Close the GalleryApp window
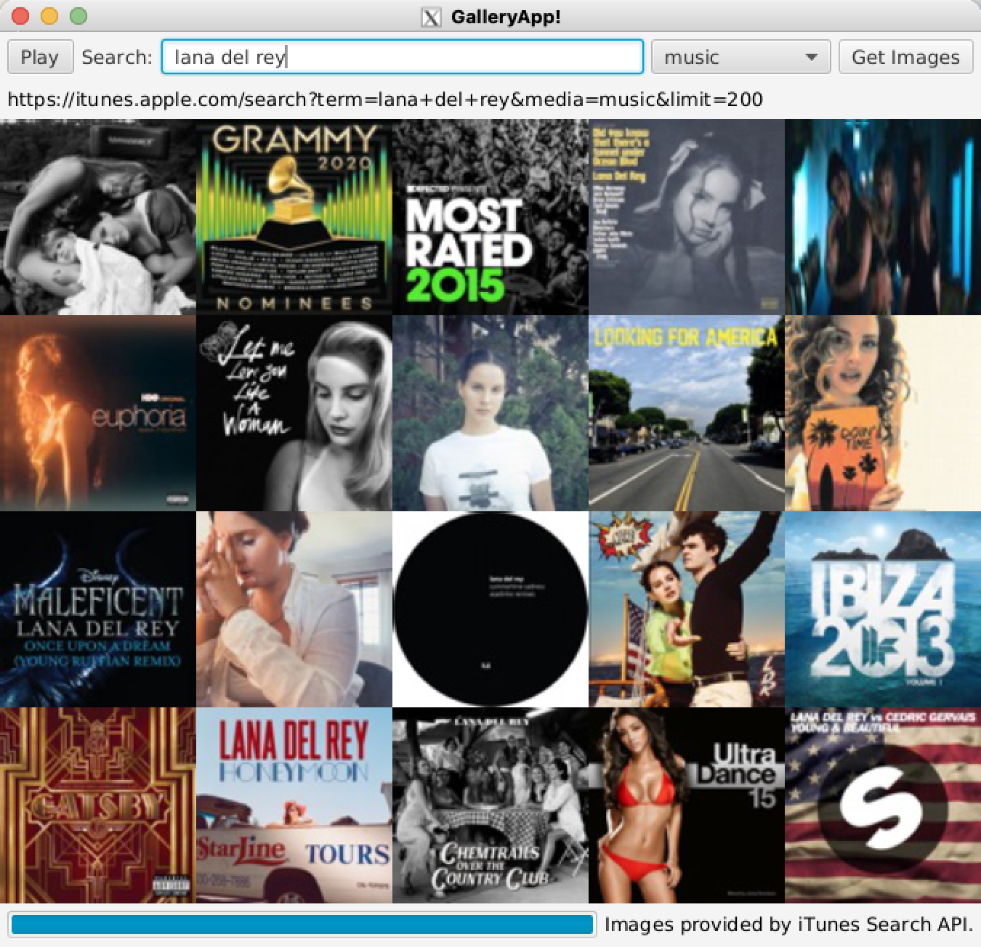981x947 pixels. (x=20, y=16)
